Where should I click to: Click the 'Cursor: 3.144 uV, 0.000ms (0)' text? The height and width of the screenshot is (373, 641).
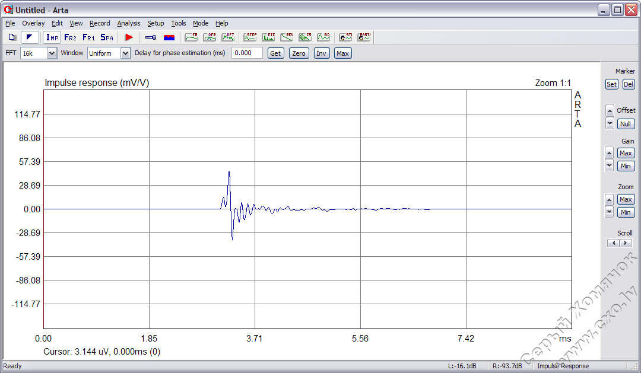[x=102, y=352]
